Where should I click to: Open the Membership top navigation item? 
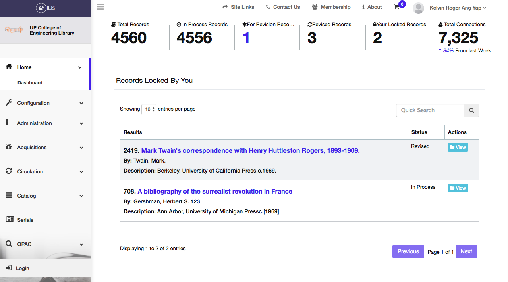tap(331, 7)
